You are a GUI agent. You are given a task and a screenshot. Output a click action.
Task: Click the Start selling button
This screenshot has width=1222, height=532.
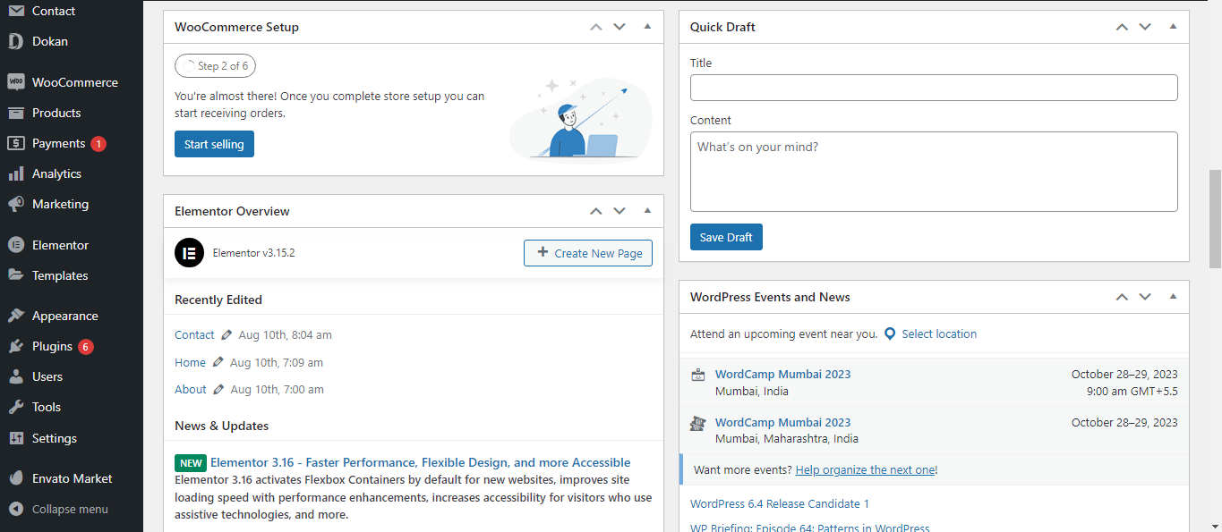click(x=214, y=144)
